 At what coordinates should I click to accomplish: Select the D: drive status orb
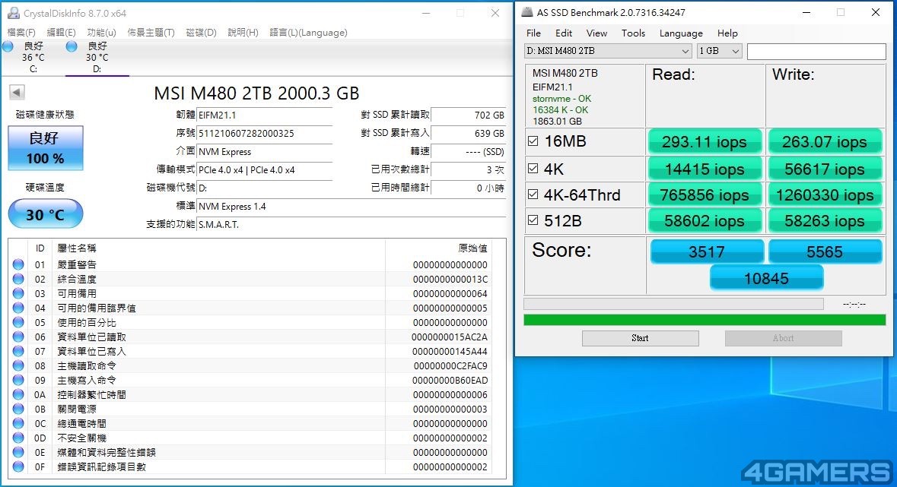(72, 47)
